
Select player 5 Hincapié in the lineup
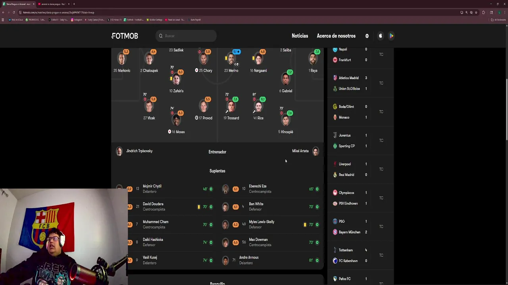click(x=286, y=122)
